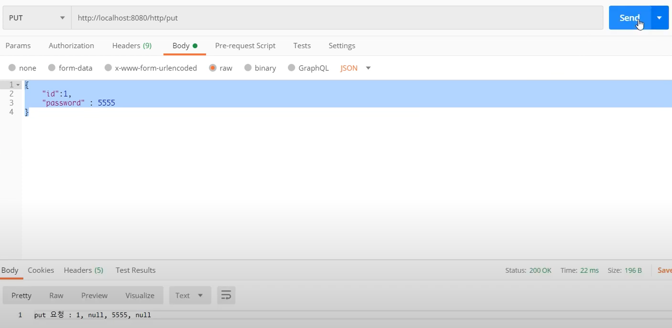Open the JSON format dropdown

(x=356, y=68)
